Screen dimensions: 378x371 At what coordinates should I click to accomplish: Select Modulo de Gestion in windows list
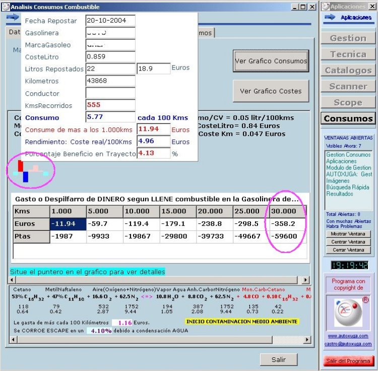click(x=348, y=167)
